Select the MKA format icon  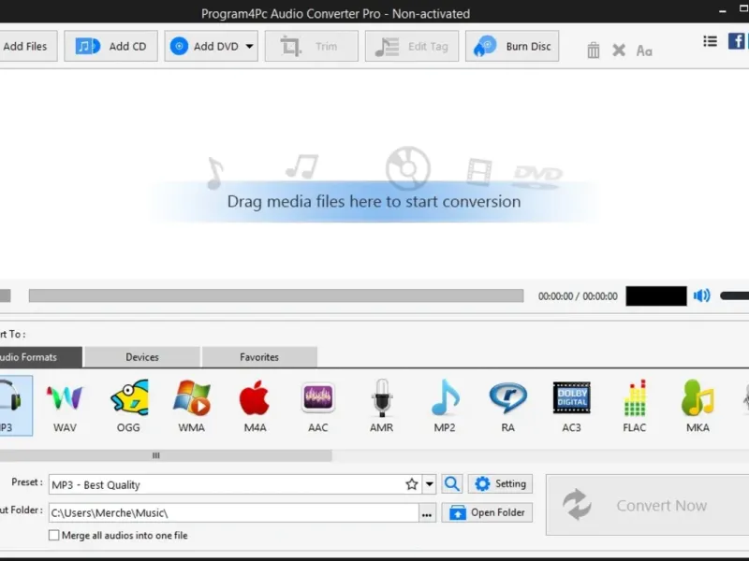point(698,406)
